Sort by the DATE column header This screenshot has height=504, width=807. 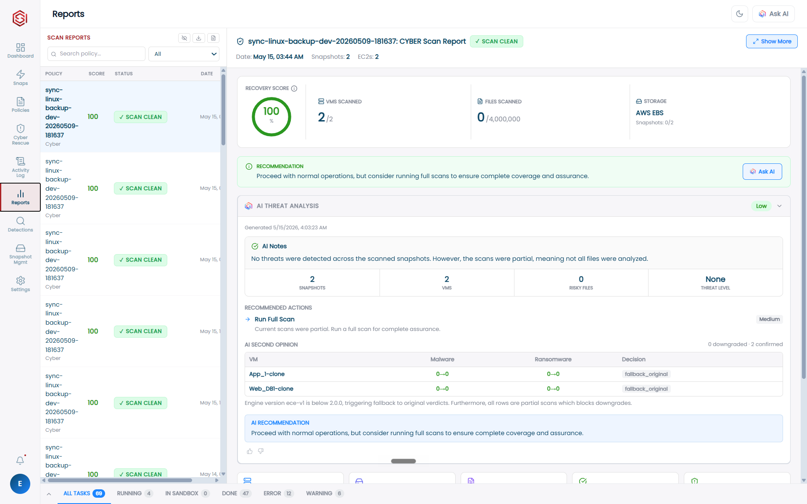pyautogui.click(x=207, y=73)
